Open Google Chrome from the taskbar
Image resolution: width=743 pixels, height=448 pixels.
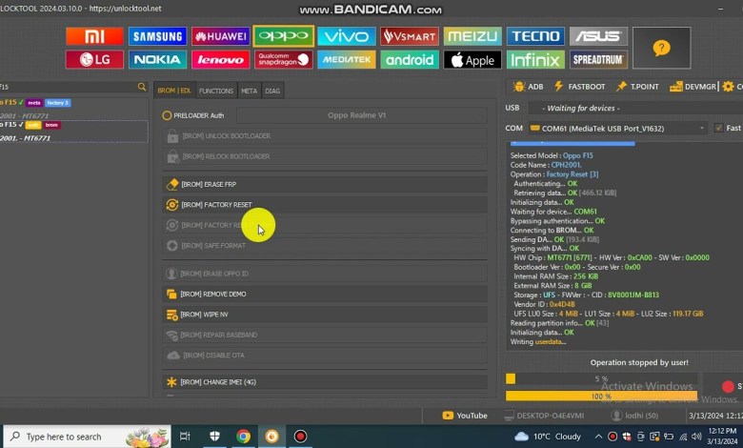243,437
